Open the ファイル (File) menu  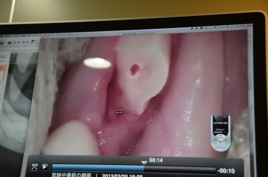[x=16, y=35]
